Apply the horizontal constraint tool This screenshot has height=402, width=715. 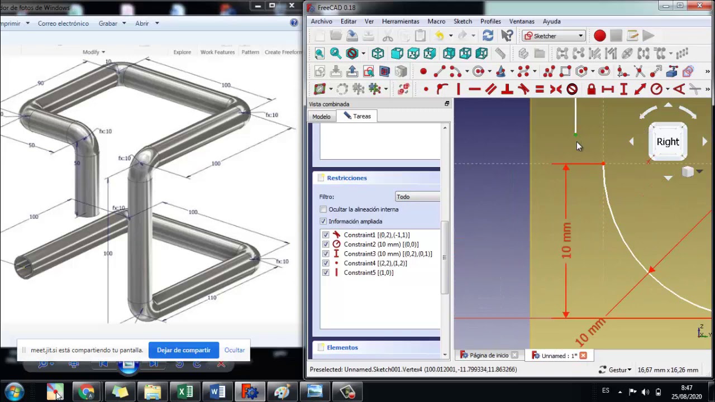(474, 89)
